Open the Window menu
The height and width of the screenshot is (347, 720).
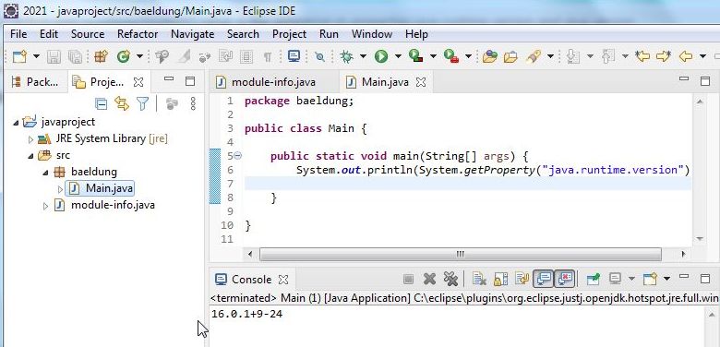371,34
